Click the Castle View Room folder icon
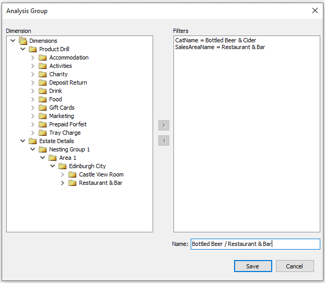Screen dimensions: 325x283 pos(72,174)
